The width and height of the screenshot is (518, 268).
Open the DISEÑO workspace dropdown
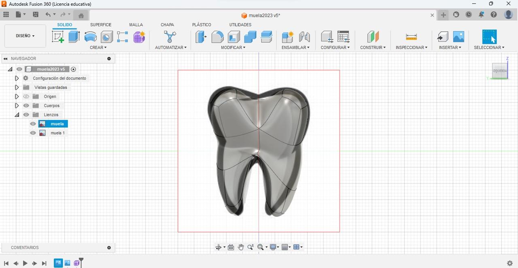tap(25, 36)
